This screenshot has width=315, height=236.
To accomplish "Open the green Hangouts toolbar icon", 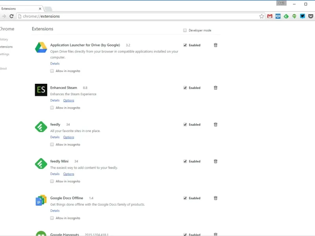I will tap(294, 16).
